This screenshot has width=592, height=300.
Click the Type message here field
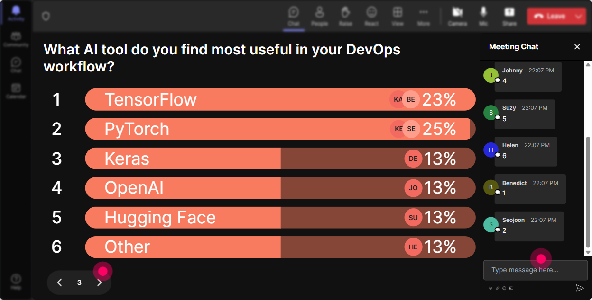(x=536, y=270)
